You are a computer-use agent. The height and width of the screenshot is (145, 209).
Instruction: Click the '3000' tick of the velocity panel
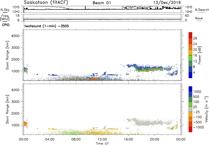pos(15,102)
